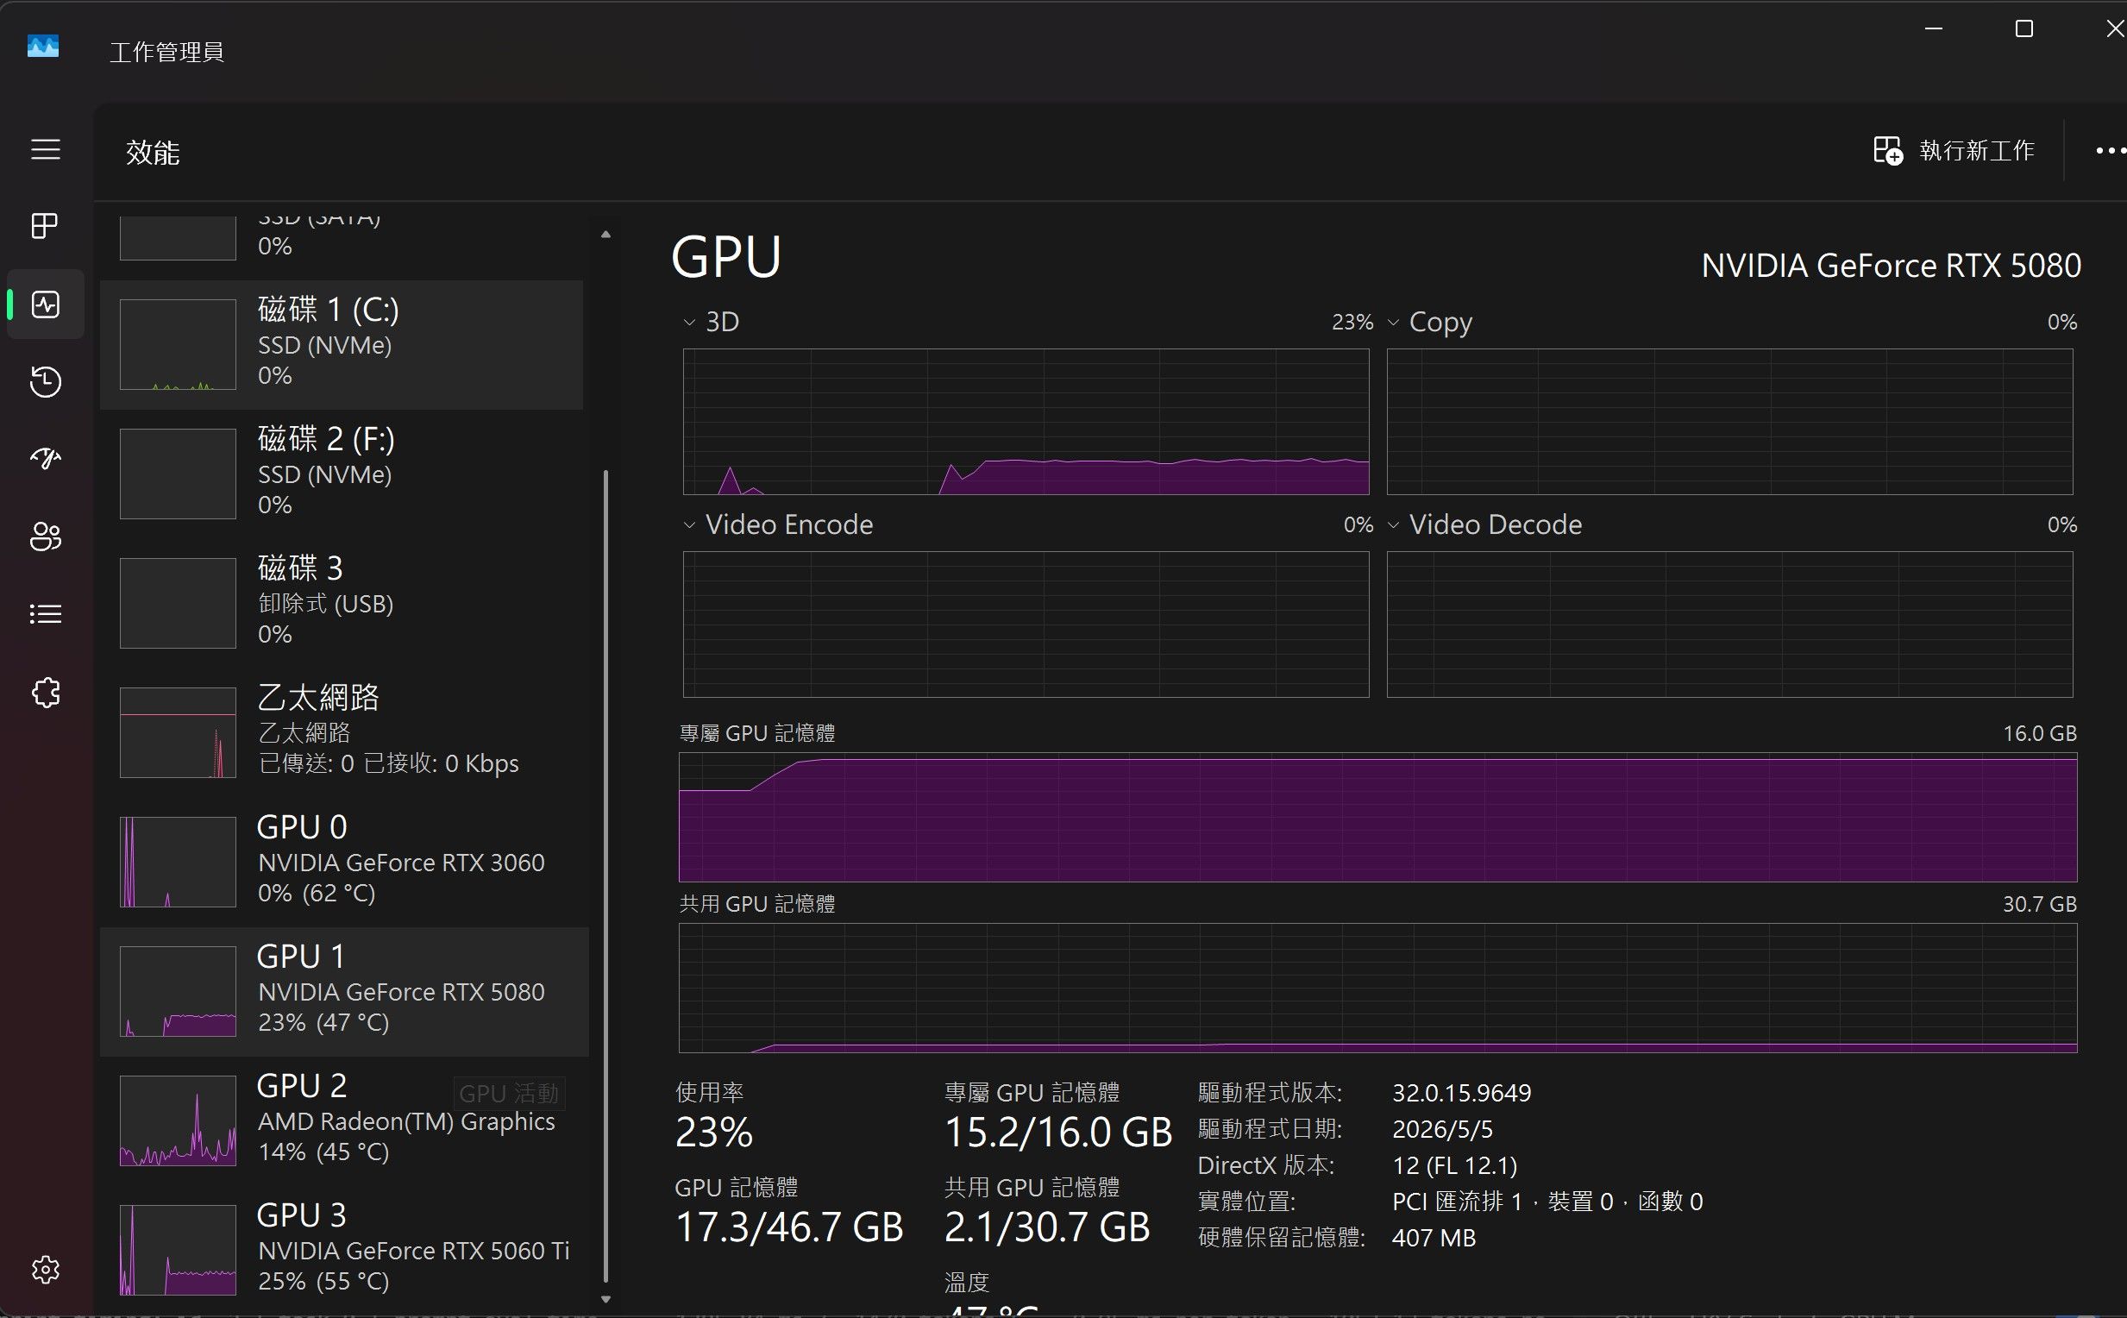
Task: Minimize the Task Manager window
Action: (1934, 28)
